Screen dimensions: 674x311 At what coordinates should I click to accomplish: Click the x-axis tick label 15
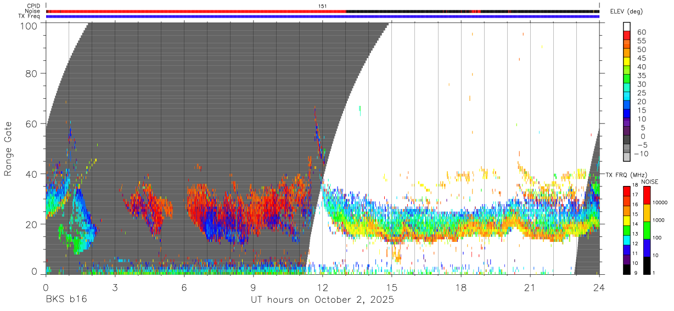pos(392,287)
